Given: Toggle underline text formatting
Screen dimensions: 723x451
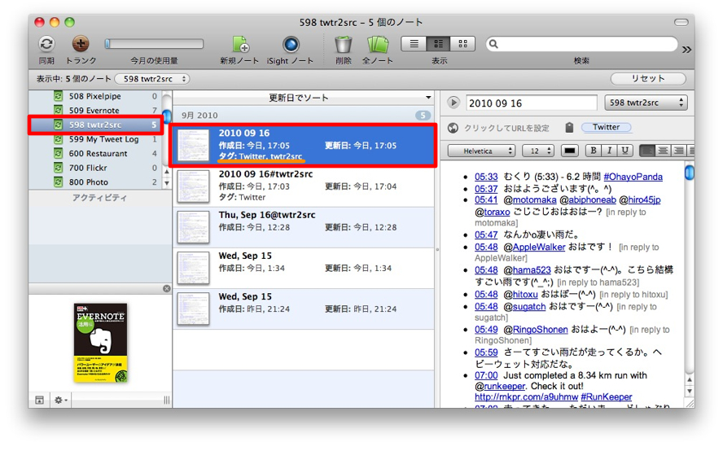Looking at the screenshot, I should (625, 151).
